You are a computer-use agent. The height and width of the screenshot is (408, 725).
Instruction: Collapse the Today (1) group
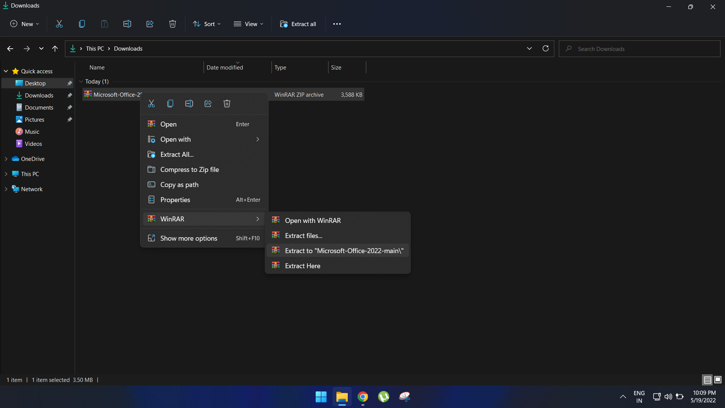(81, 82)
